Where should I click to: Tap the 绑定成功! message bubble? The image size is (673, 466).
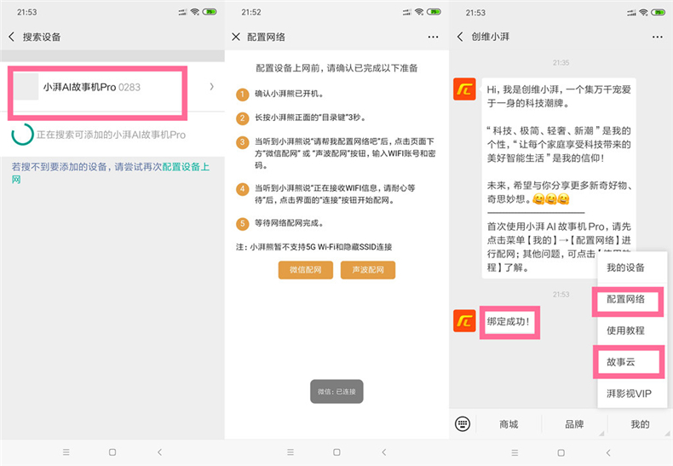509,321
